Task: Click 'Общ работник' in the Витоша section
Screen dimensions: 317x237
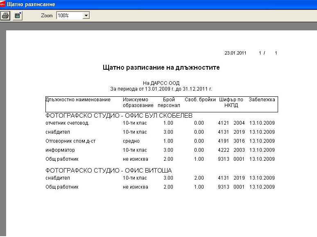Action: tap(62, 187)
